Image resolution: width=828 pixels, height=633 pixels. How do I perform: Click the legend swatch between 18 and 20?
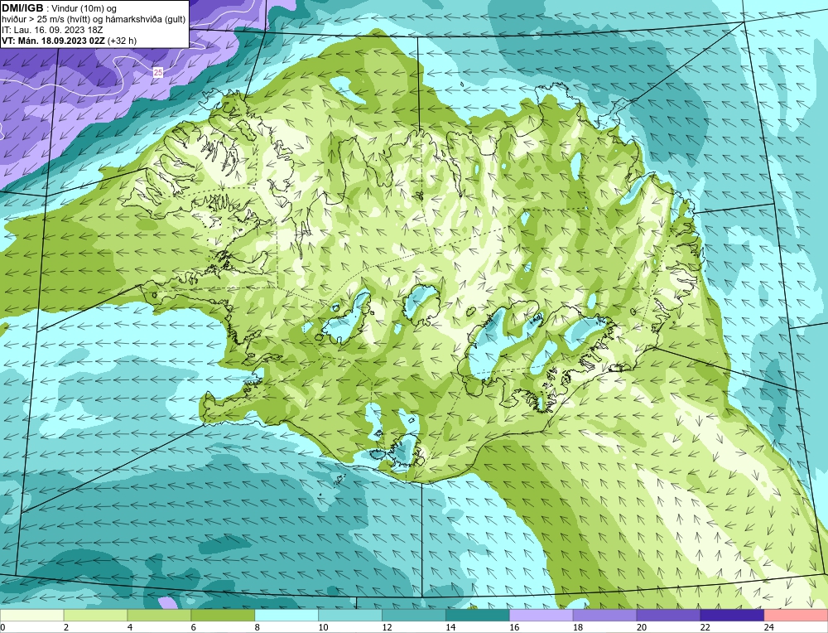tap(604, 616)
